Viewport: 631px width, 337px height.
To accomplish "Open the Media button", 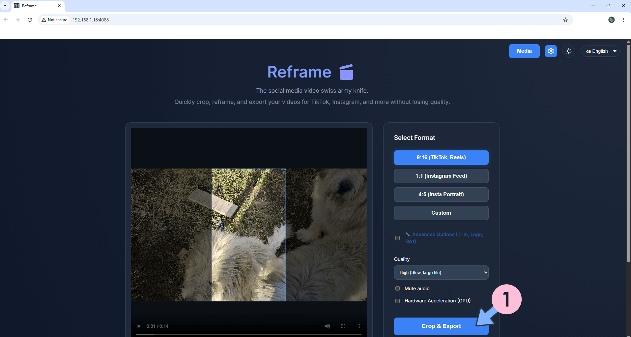I will pyautogui.click(x=524, y=51).
